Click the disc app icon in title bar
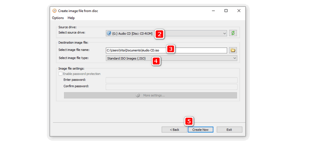The height and width of the screenshot is (142, 317). point(54,11)
